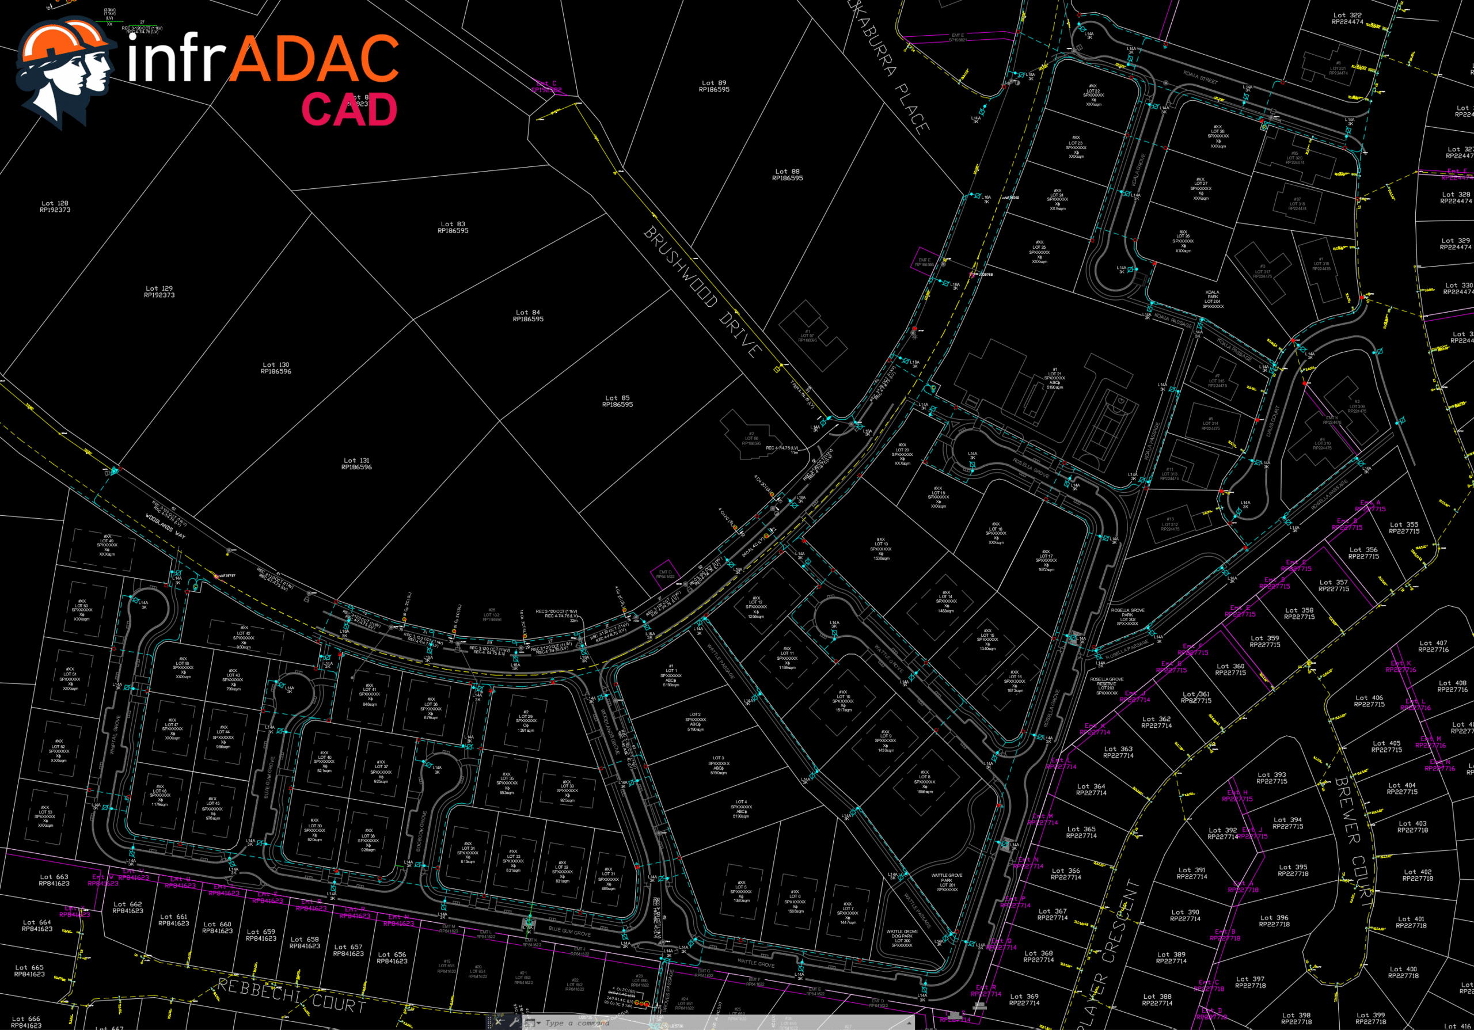Select the 'Lot 663 RP841623' label

point(54,880)
